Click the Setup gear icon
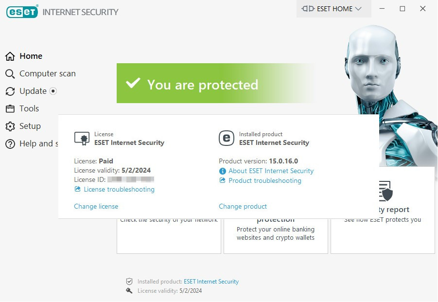The height and width of the screenshot is (302, 438). tap(10, 126)
